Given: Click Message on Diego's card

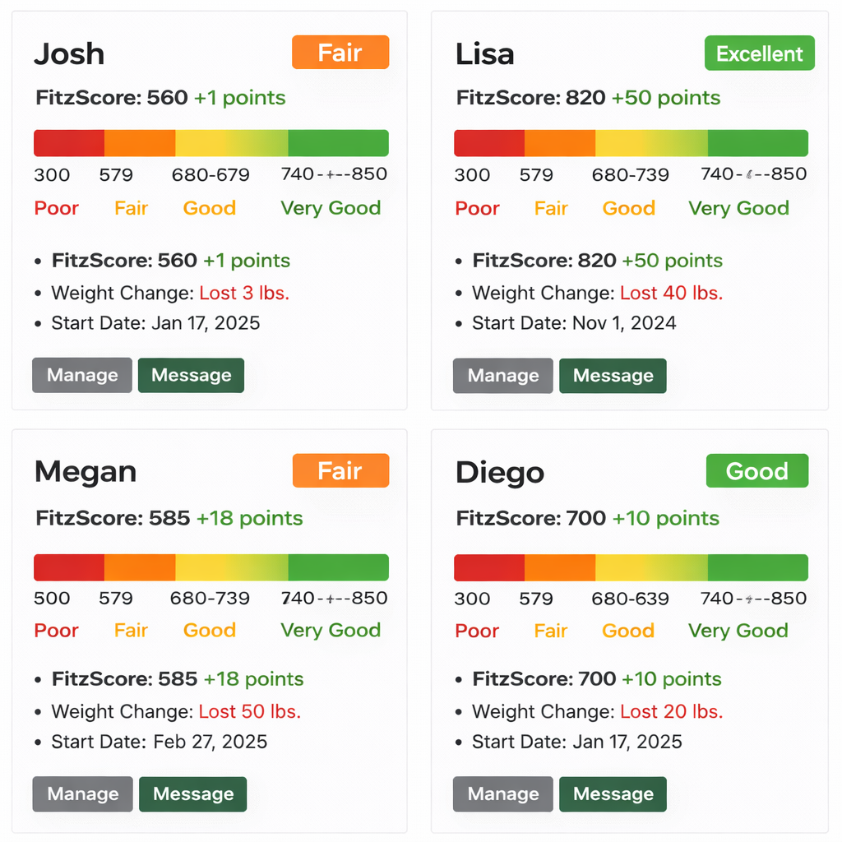Looking at the screenshot, I should coord(613,793).
